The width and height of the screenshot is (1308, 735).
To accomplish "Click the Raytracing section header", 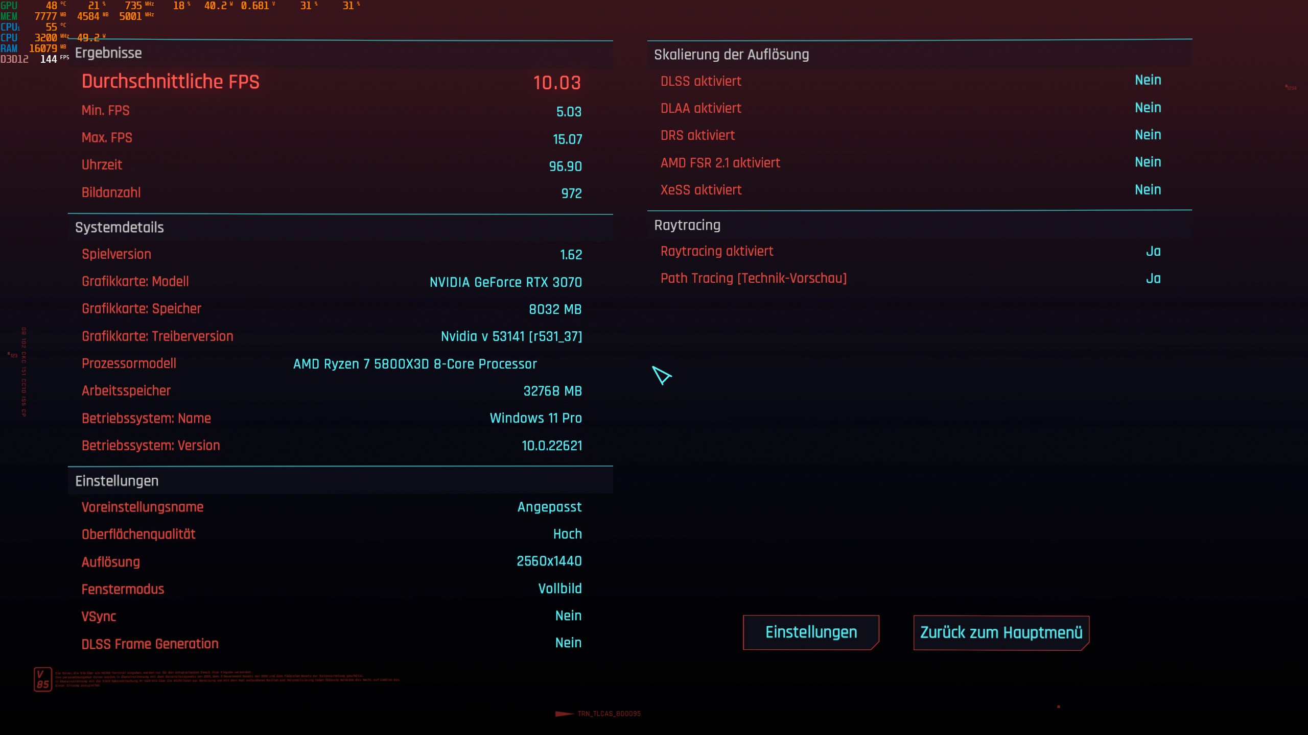I will pyautogui.click(x=687, y=225).
